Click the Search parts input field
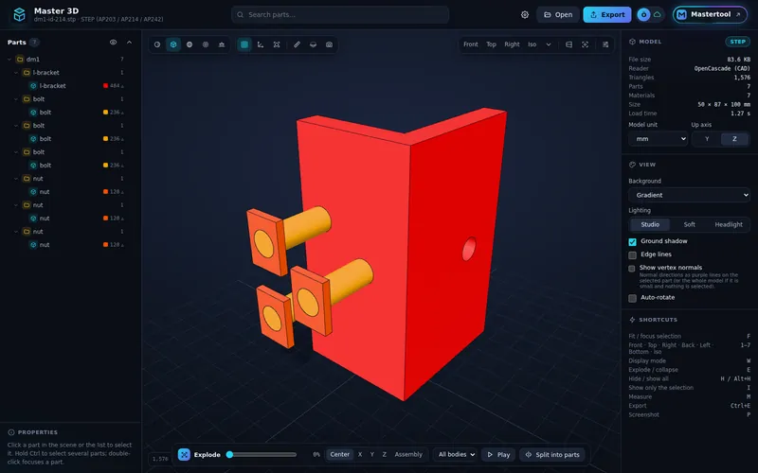The image size is (758, 473). (340, 14)
